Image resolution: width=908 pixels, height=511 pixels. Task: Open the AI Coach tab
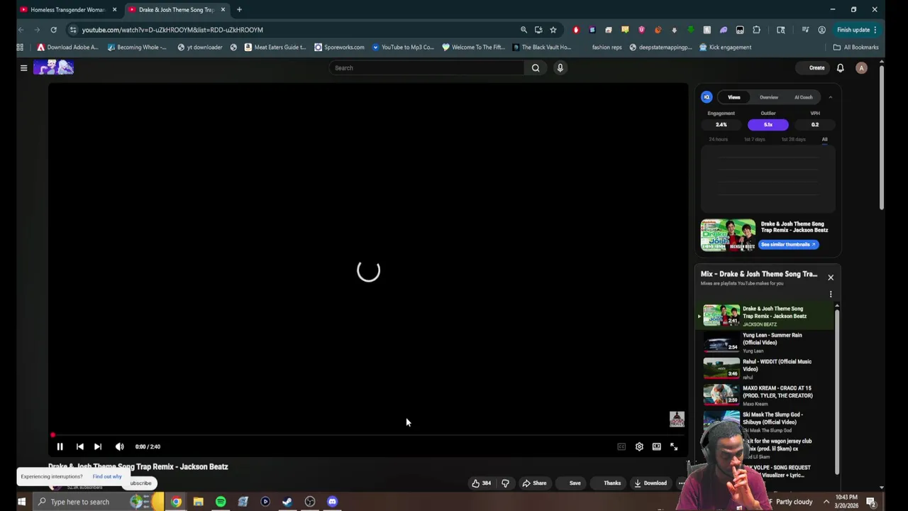coord(803,97)
